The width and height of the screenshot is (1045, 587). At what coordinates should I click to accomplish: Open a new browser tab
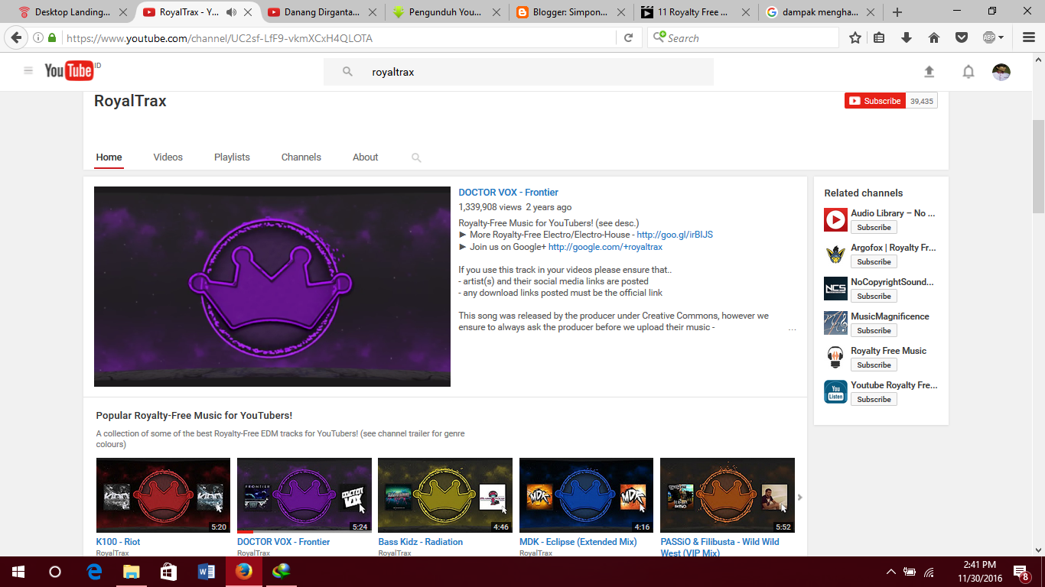[x=897, y=12]
